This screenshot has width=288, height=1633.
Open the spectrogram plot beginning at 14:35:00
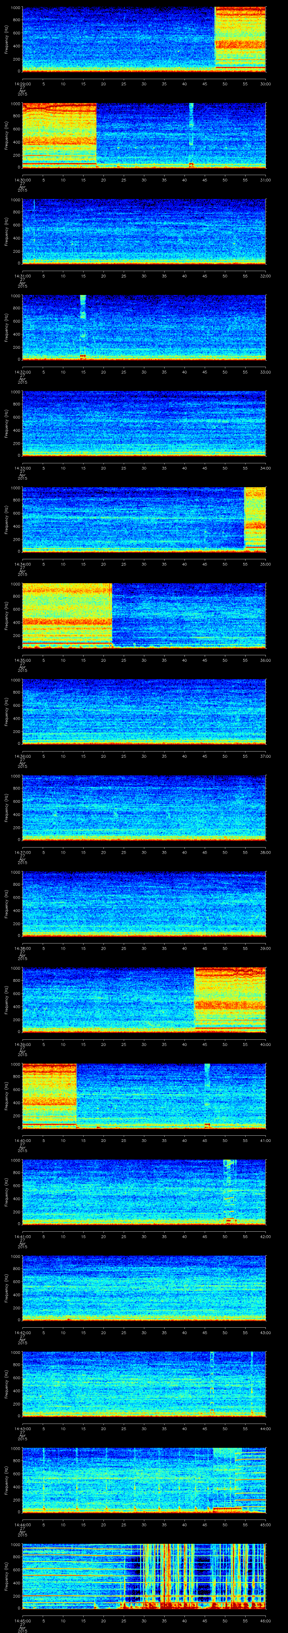coord(144,615)
